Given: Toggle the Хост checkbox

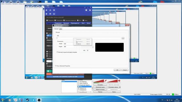Looking at the screenshot, I should tap(78, 20).
